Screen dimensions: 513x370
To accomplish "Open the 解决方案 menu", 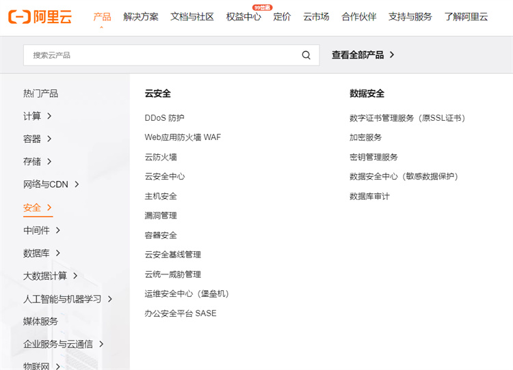I will coord(141,17).
